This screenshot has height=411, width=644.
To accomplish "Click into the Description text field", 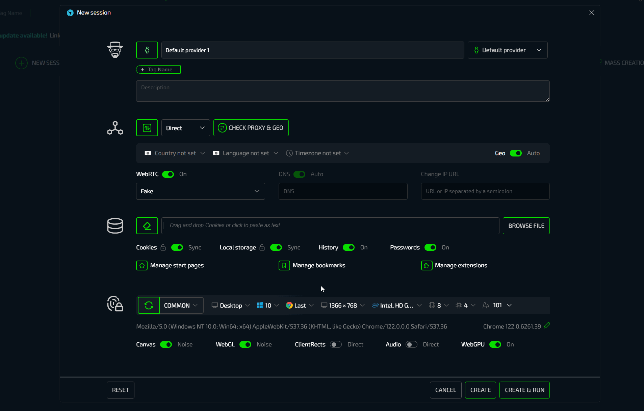I will pyautogui.click(x=342, y=91).
